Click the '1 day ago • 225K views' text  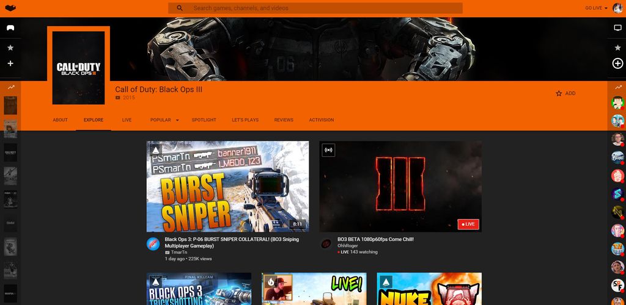(188, 259)
